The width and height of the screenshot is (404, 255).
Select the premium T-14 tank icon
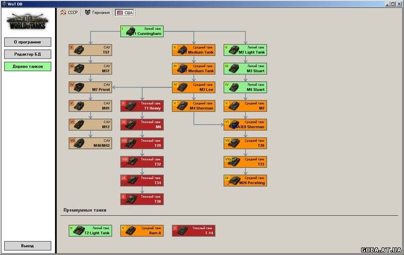tap(182, 231)
